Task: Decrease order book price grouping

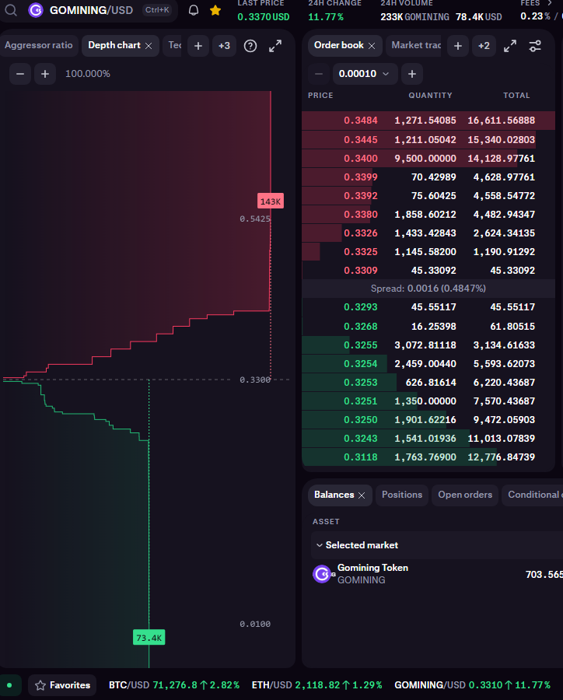Action: point(318,74)
